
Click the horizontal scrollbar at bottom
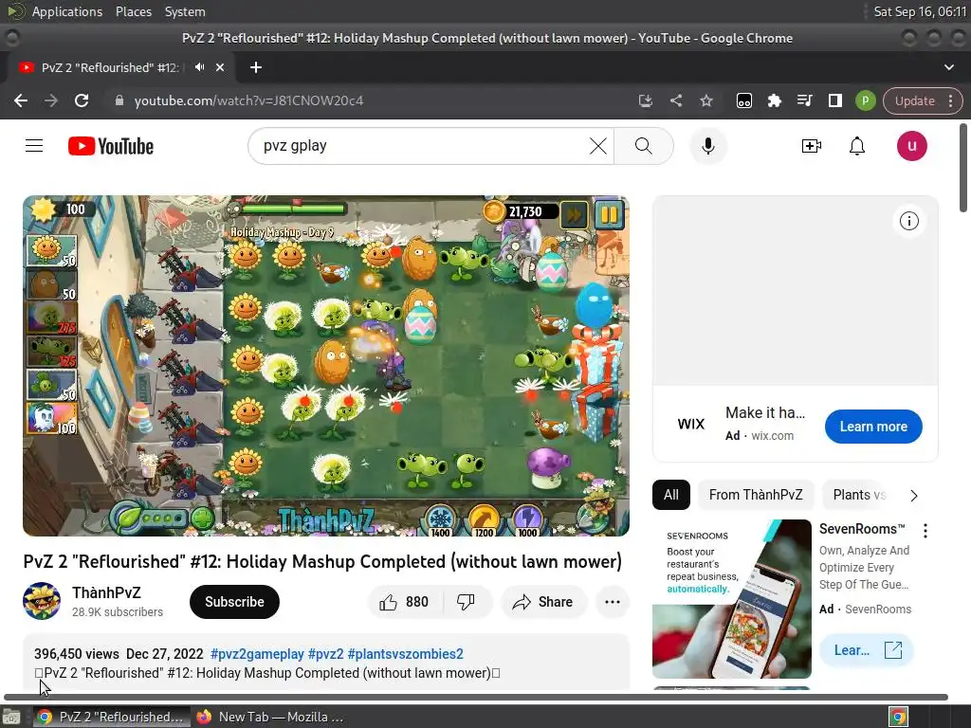tap(476, 697)
